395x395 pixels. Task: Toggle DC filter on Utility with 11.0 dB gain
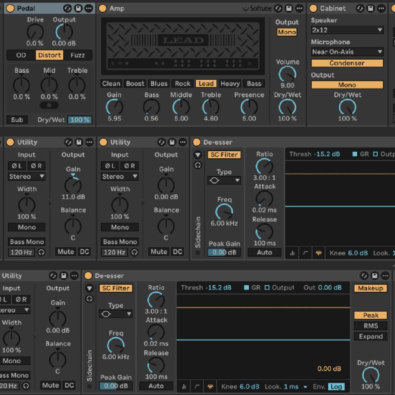pyautogui.click(x=85, y=252)
